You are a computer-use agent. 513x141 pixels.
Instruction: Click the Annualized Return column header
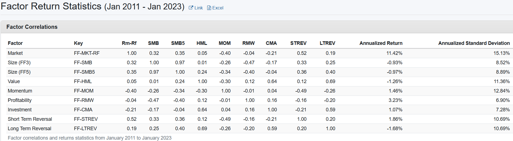point(381,43)
